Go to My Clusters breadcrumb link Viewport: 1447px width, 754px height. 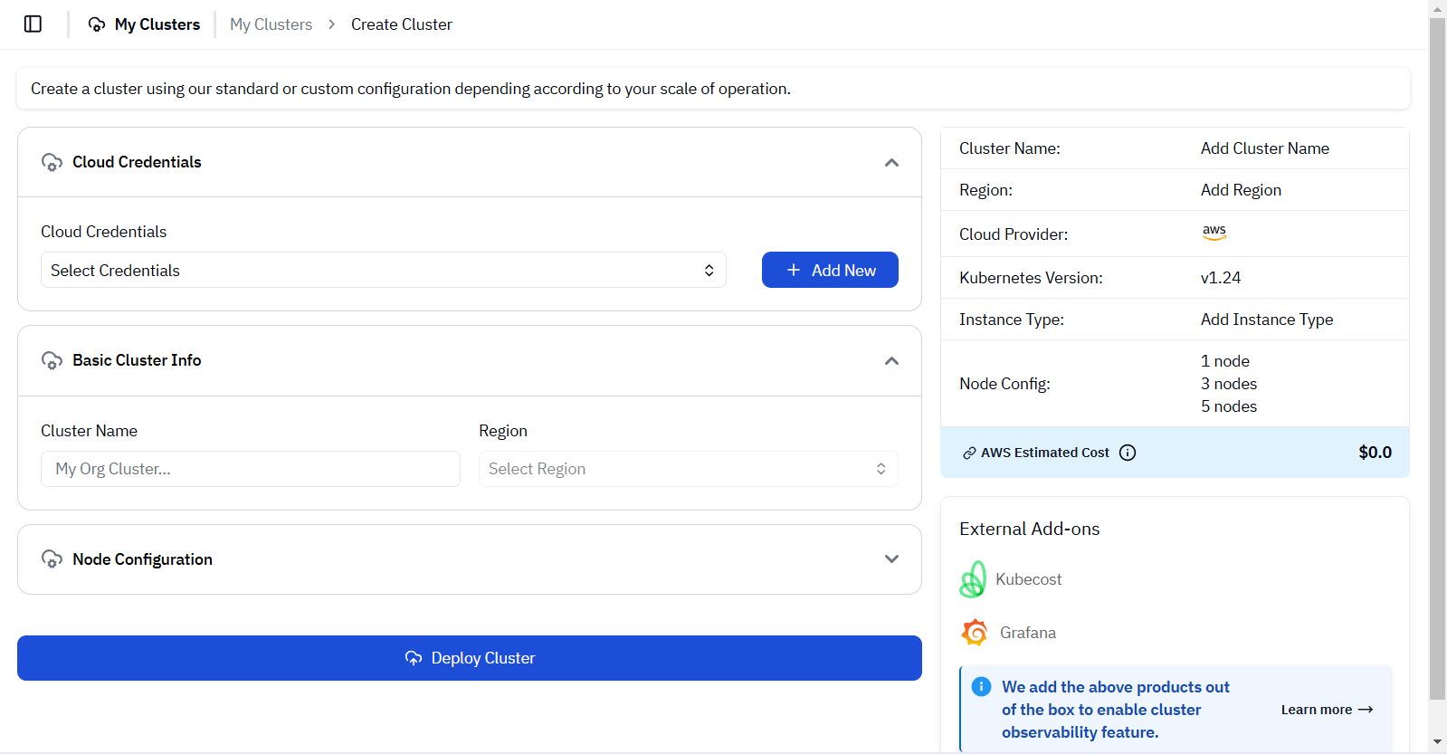(271, 24)
